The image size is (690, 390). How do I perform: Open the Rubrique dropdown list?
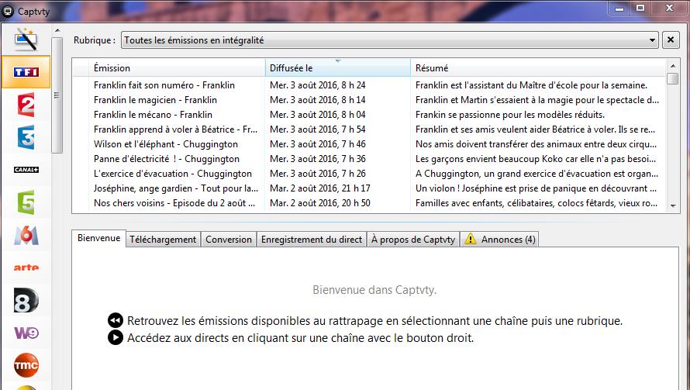[389, 40]
